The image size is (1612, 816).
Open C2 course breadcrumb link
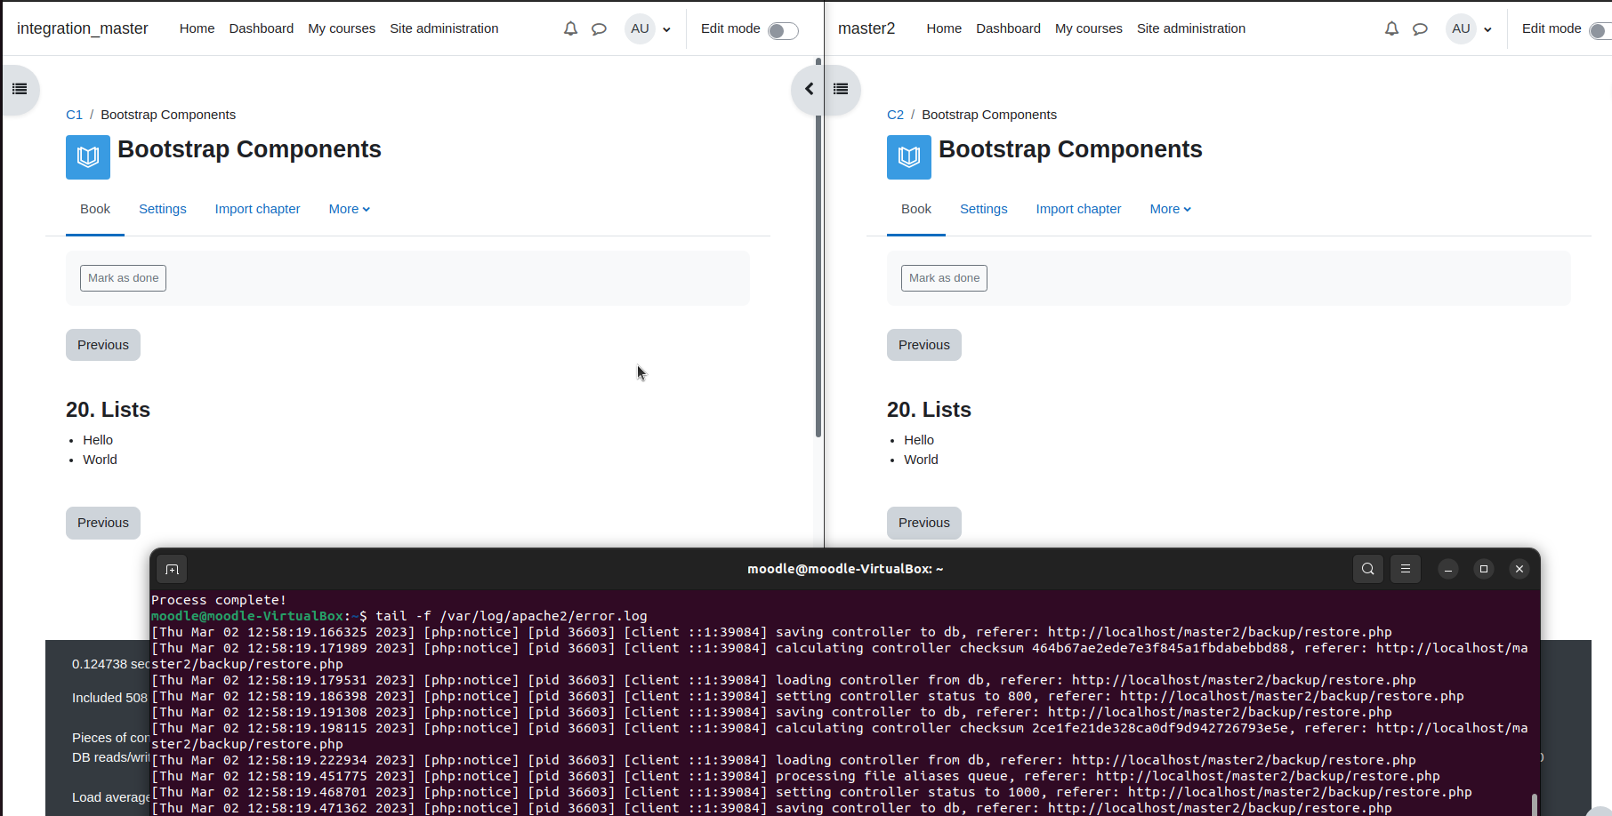coord(895,115)
